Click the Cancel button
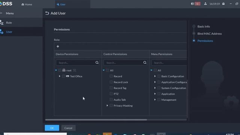240x135 pixels. tap(68, 128)
